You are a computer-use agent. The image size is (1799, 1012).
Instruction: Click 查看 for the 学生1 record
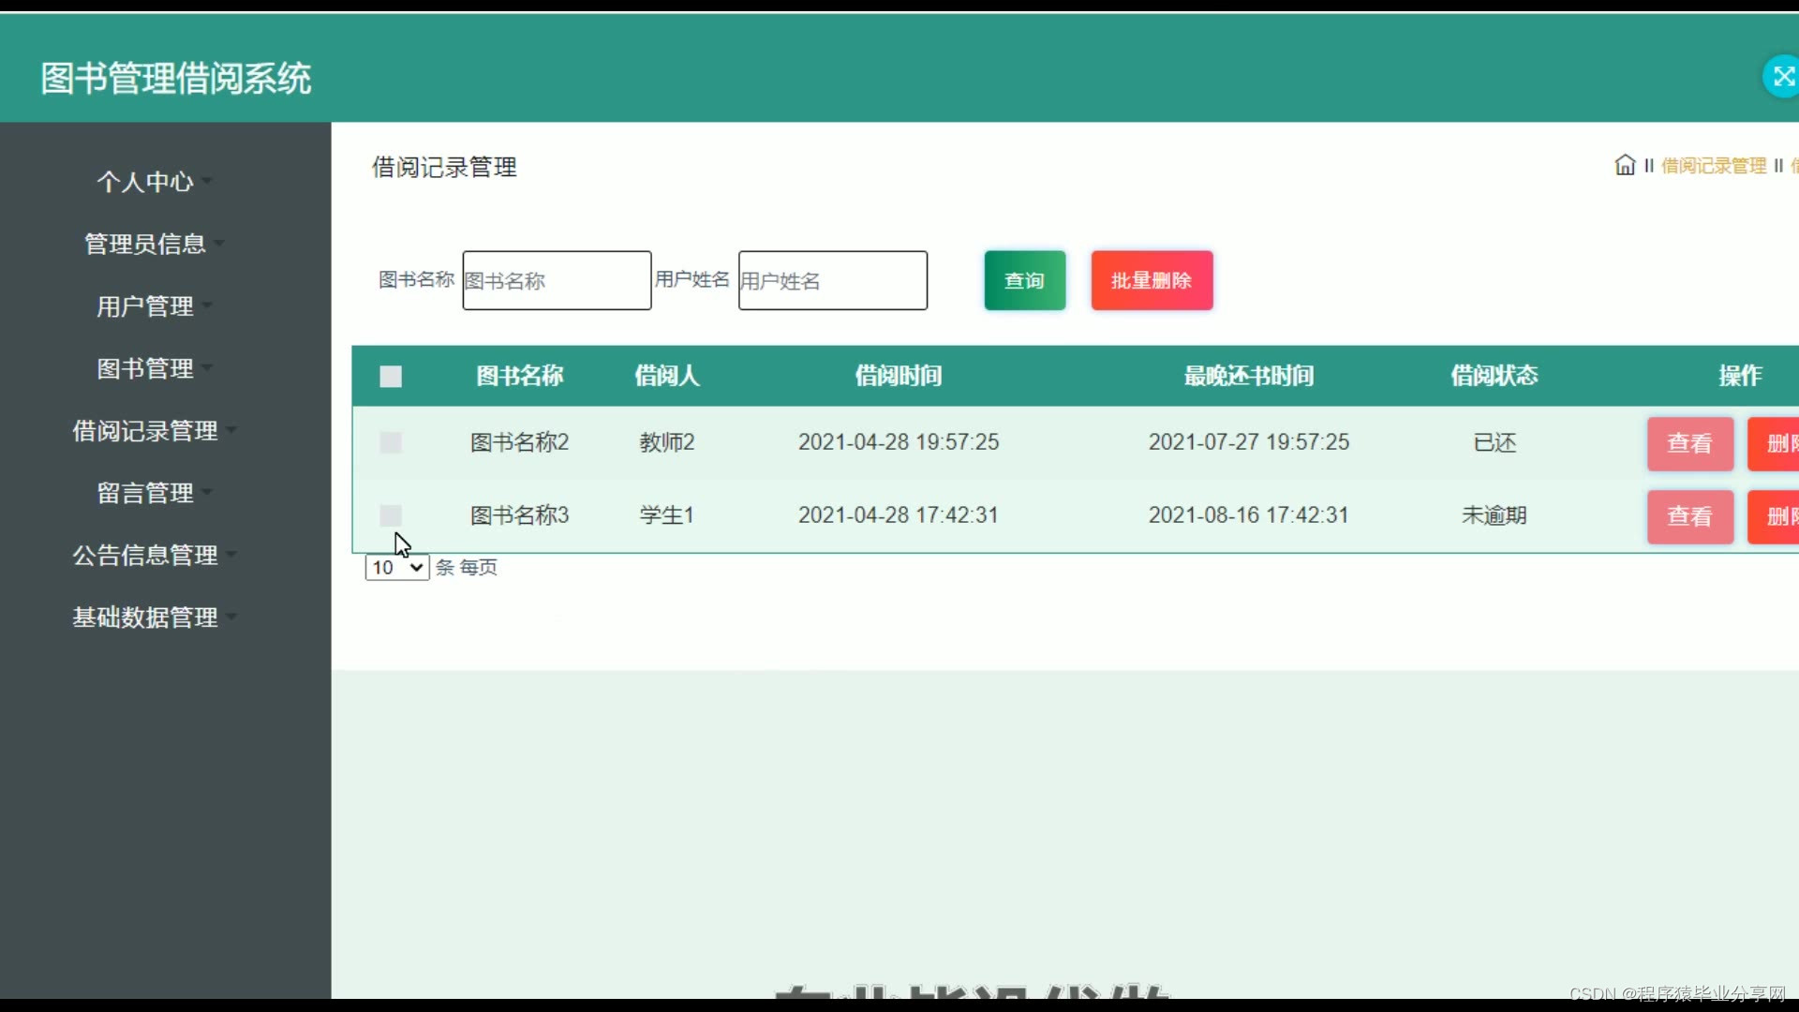(x=1689, y=516)
